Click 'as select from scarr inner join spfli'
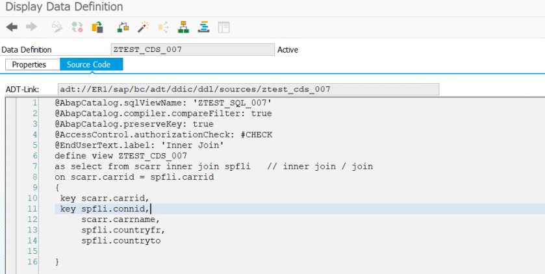Screen dimensions: 545x274 click(152, 166)
